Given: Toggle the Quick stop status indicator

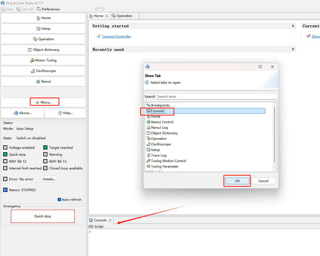Looking at the screenshot, I should pyautogui.click(x=5, y=154).
